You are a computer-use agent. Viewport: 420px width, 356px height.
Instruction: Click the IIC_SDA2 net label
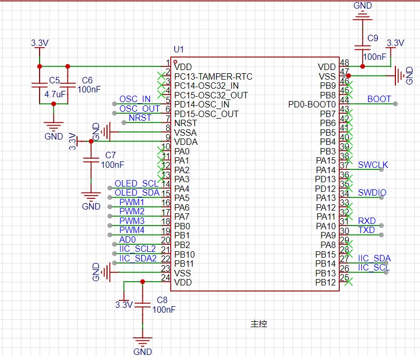[138, 259]
